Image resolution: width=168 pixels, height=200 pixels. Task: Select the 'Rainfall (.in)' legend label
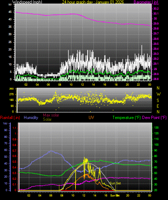click(x=10, y=118)
